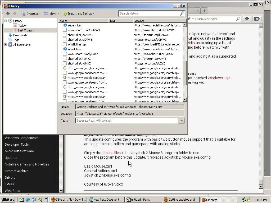Open Updates in the page sidebar
Viewport: 271px width, 203px height.
[11, 158]
